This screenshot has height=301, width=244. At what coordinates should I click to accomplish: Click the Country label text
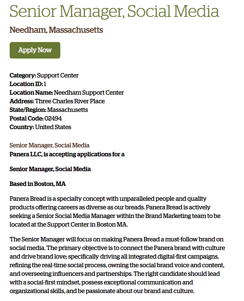pyautogui.click(x=22, y=127)
